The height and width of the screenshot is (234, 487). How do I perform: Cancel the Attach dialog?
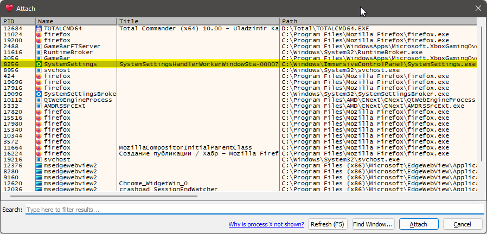[463, 224]
